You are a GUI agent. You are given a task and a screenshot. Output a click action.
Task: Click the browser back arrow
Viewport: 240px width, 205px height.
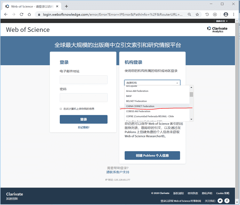click(x=6, y=14)
